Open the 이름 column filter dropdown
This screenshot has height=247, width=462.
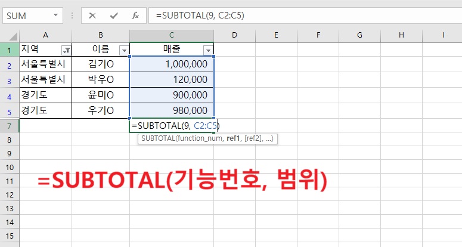[124, 50]
